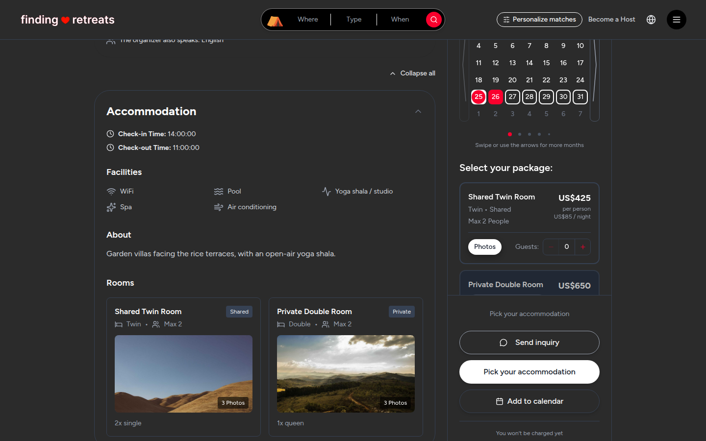Click the WiFi facility icon
706x441 pixels.
point(111,192)
